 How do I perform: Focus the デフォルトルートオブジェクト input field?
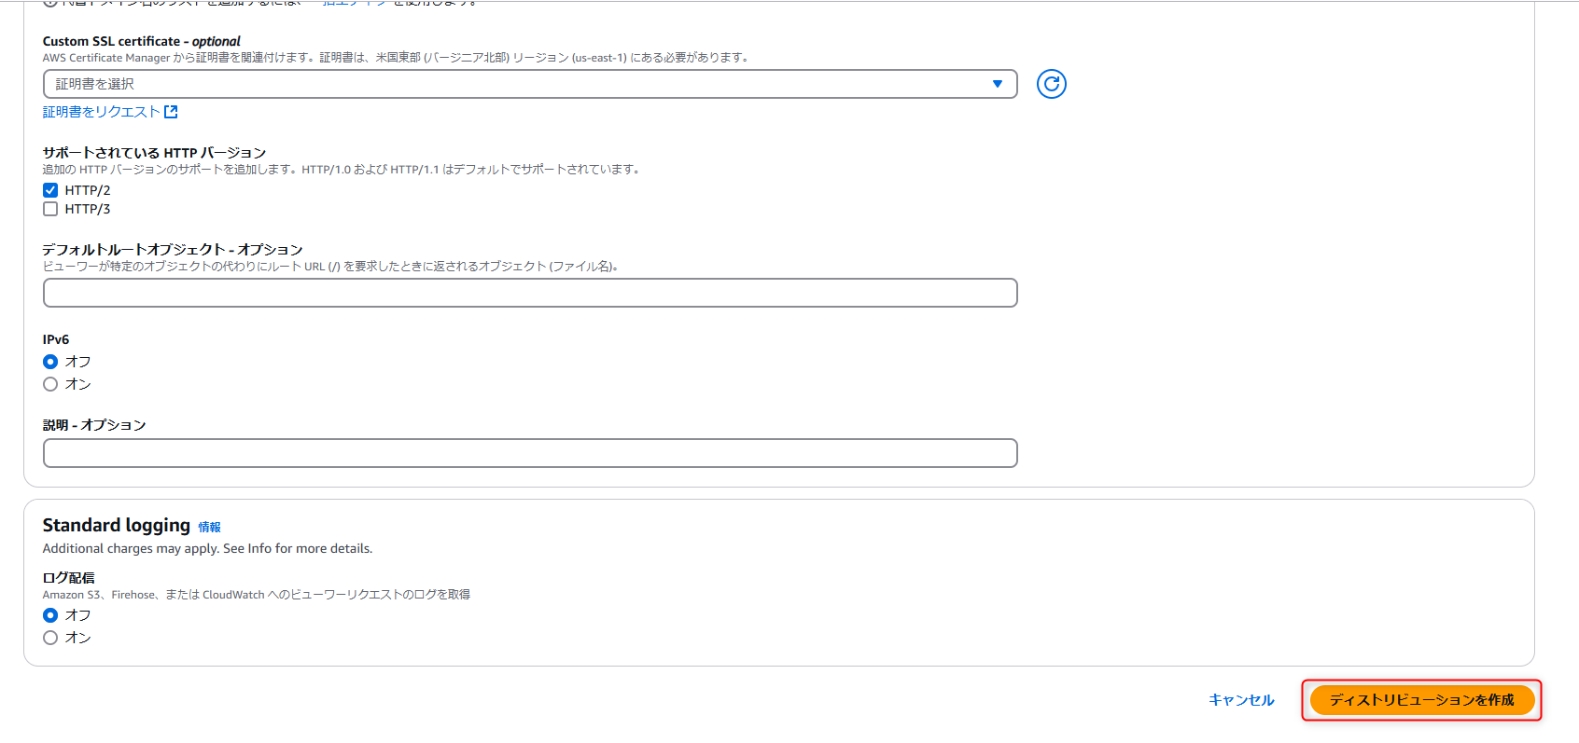point(529,293)
